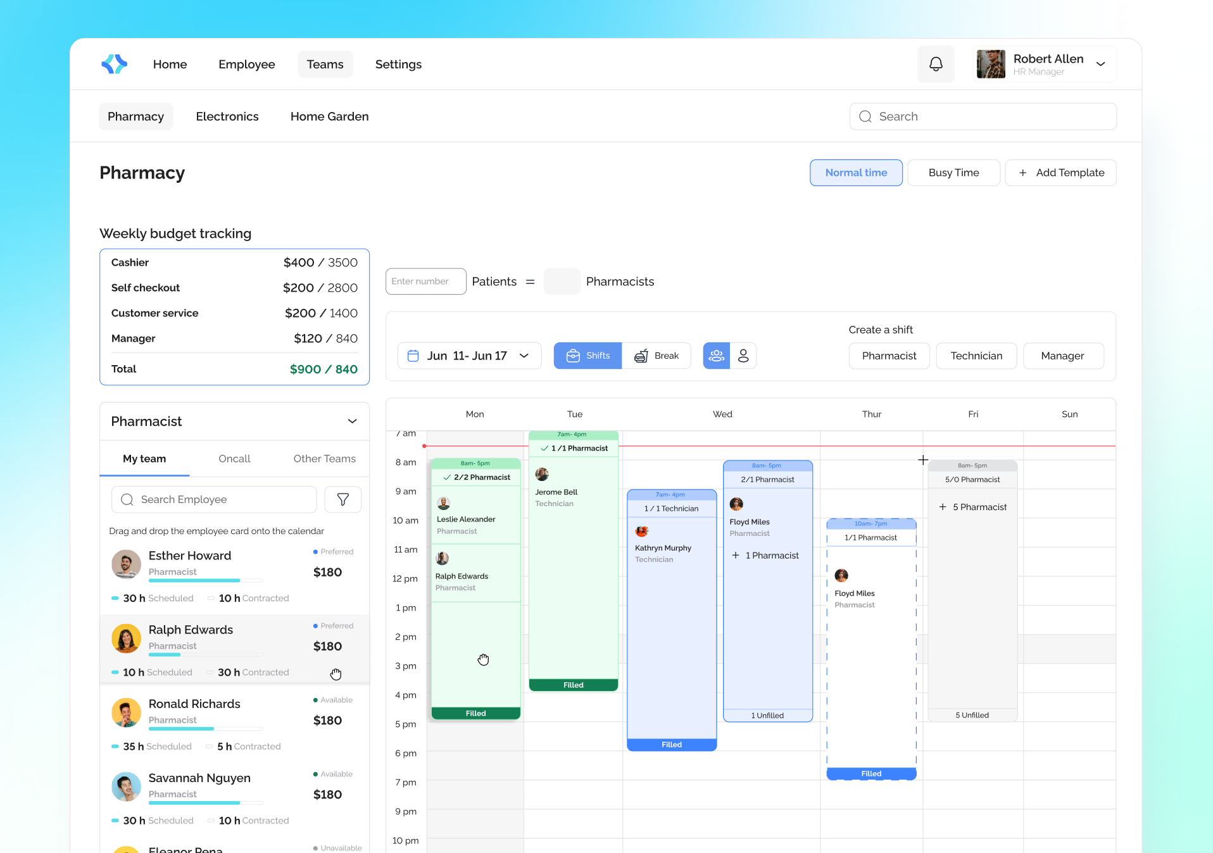Click the Cashier budget row
This screenshot has width=1213, height=853.
point(234,263)
